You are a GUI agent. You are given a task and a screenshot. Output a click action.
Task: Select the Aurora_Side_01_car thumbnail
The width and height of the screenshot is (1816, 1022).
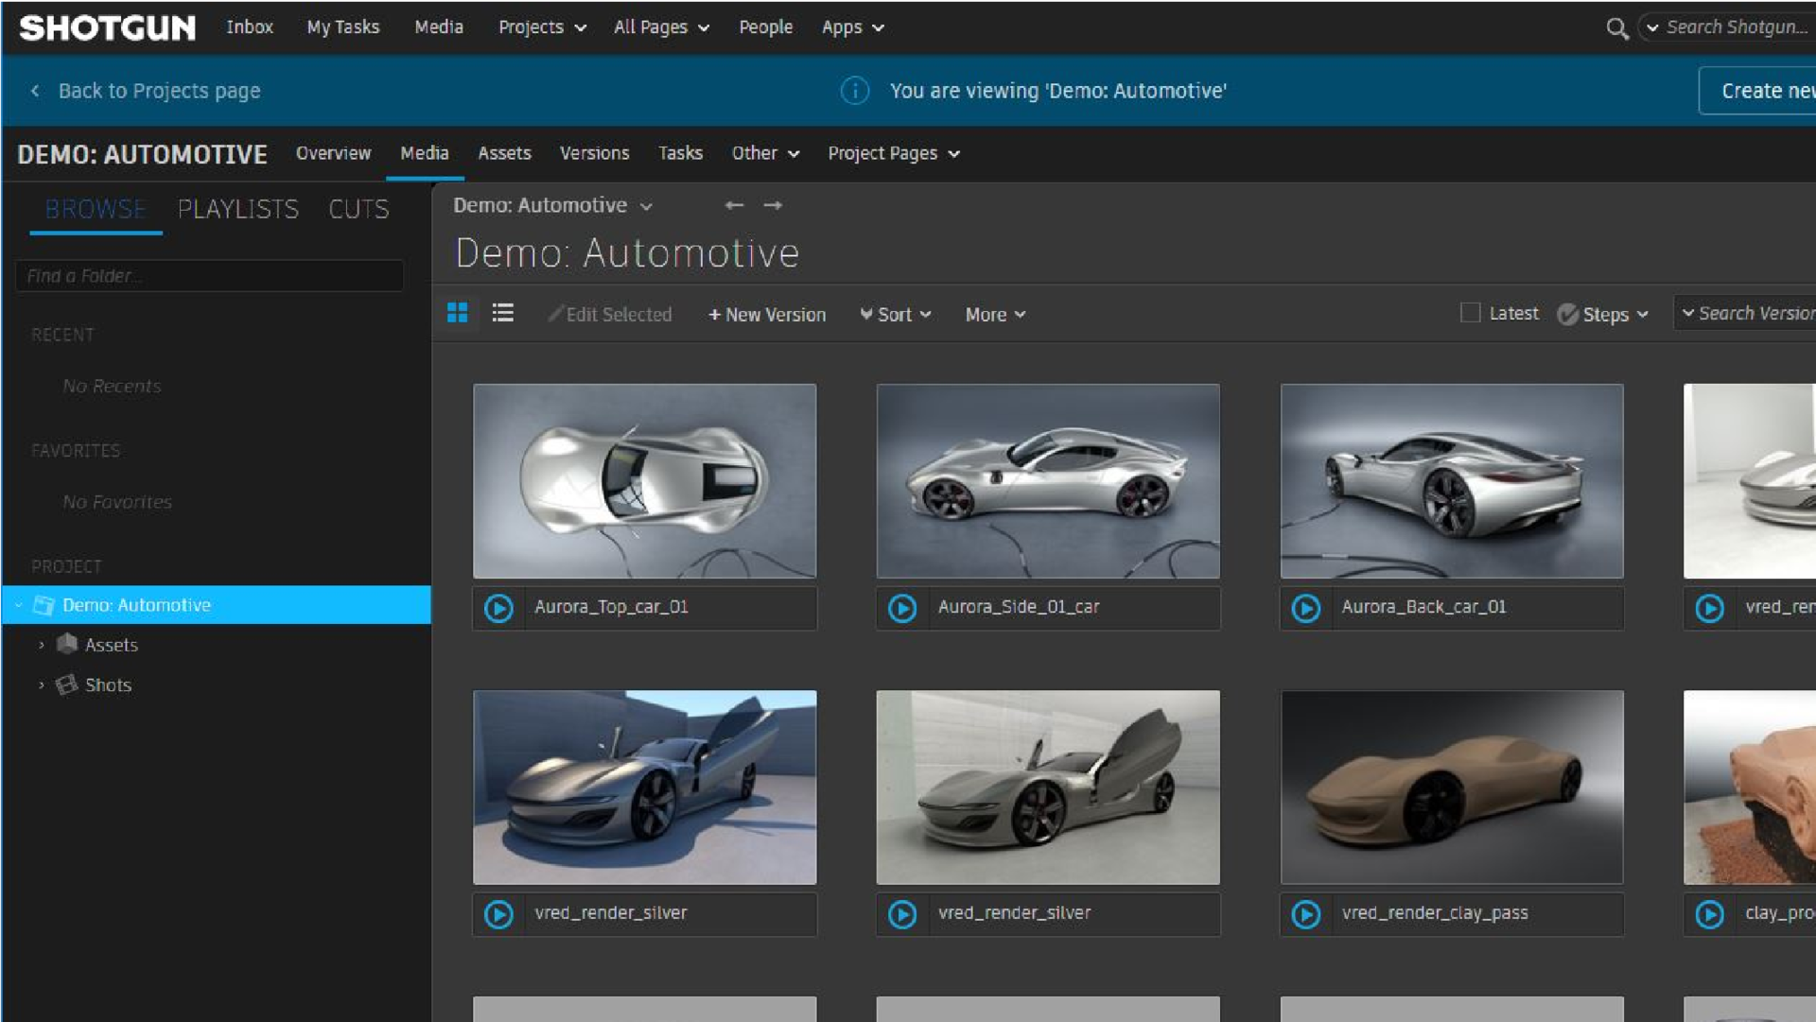pos(1048,481)
